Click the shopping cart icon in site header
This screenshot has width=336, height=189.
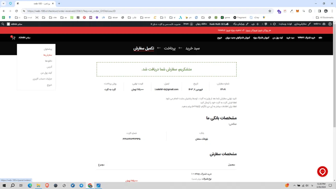click(x=13, y=38)
